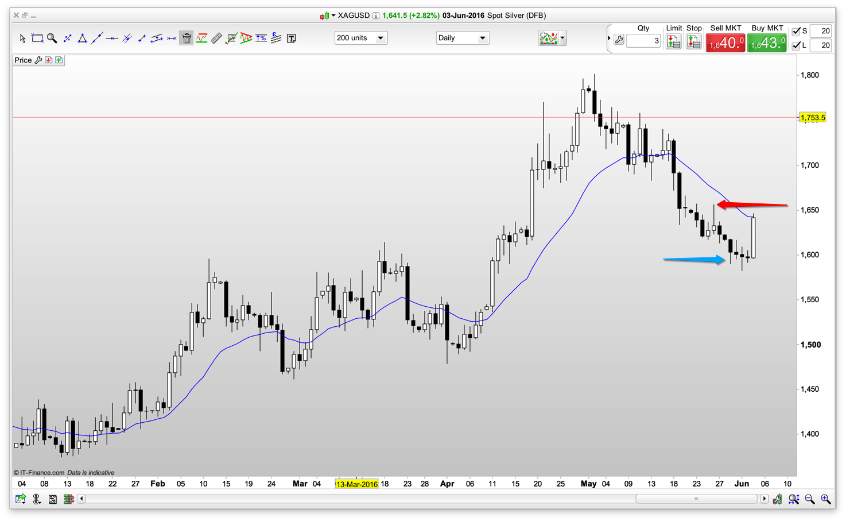846x521 pixels.
Task: Click the Sell MKT button
Action: [725, 43]
